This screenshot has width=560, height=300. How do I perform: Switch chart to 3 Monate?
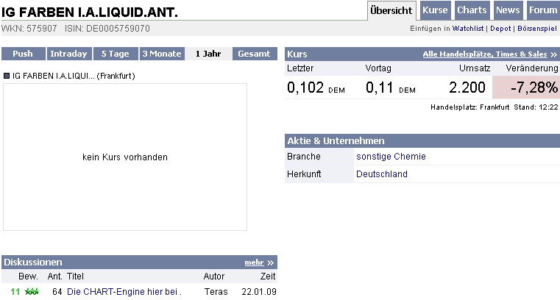click(162, 54)
